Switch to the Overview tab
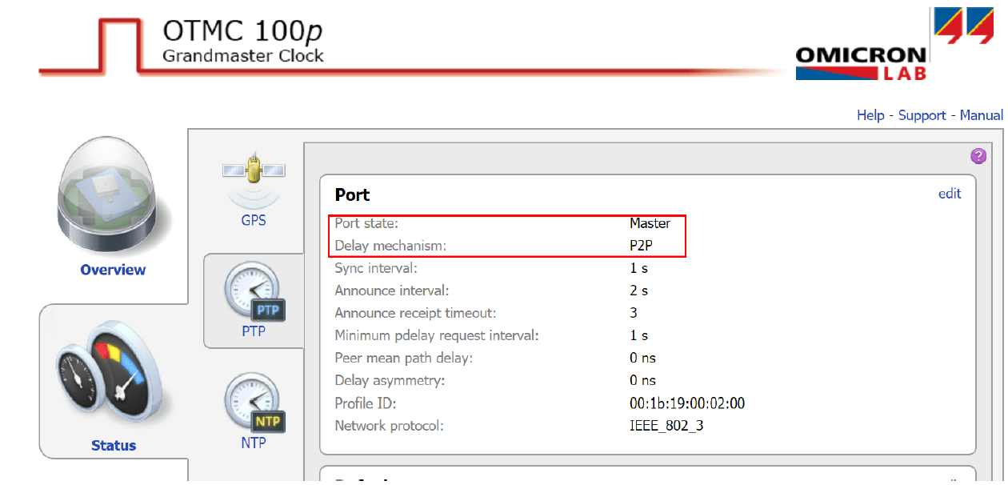The height and width of the screenshot is (485, 1008). pos(112,270)
